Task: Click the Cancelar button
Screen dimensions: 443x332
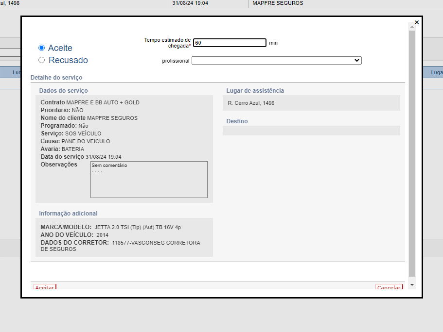Action: (x=389, y=287)
